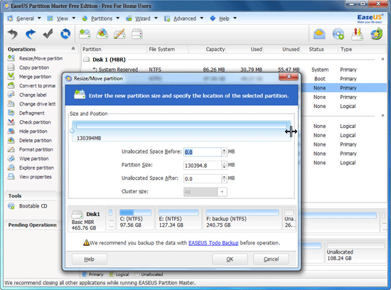Viewport: 391px width, 290px height.
Task: Click the Unallocated Space Before field
Action: coord(203,152)
